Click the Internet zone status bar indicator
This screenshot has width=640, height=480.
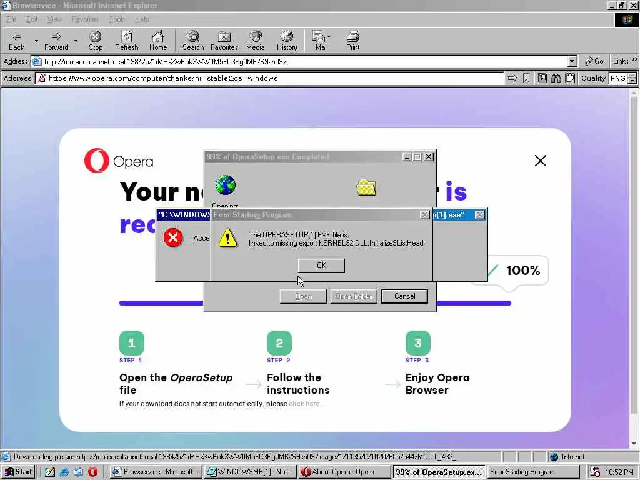tap(566, 457)
